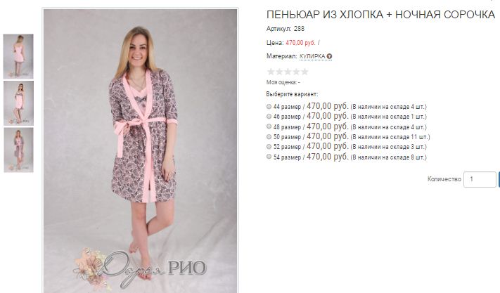The width and height of the screenshot is (500, 293).
Task: Click the third rating star
Action: (x=288, y=72)
